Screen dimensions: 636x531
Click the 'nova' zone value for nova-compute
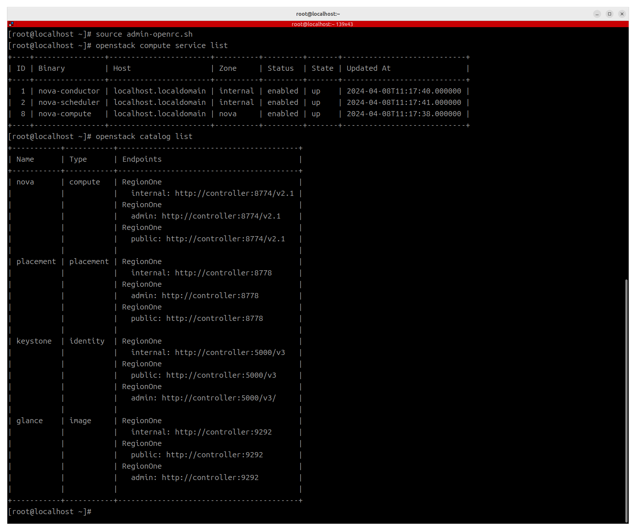[228, 114]
